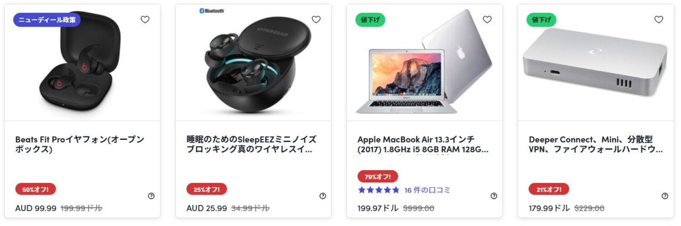Screen dimensions: 681x226
Task: Save Deeper Connect Mini with heart icon
Action: [659, 20]
